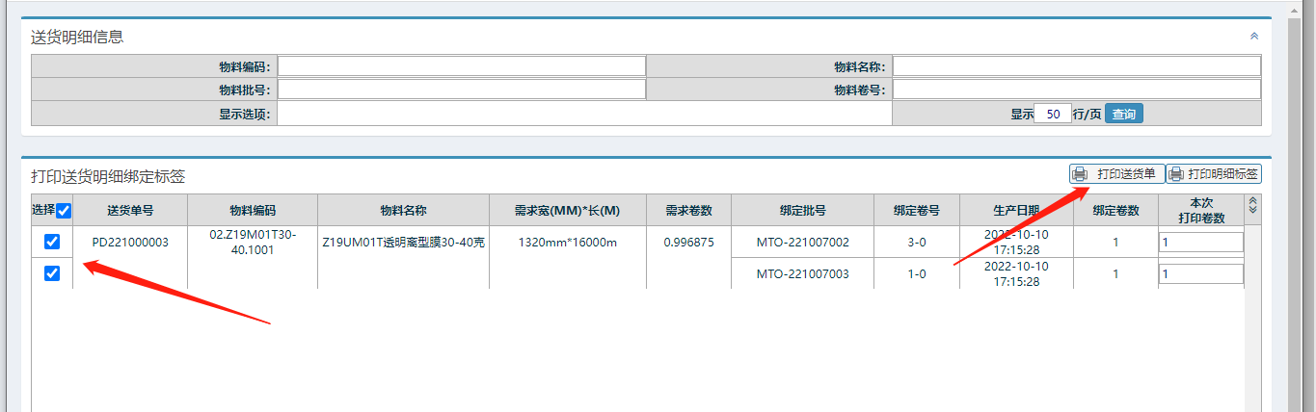Uncheck the second row's selection checkbox
The height and width of the screenshot is (412, 1316).
(52, 273)
